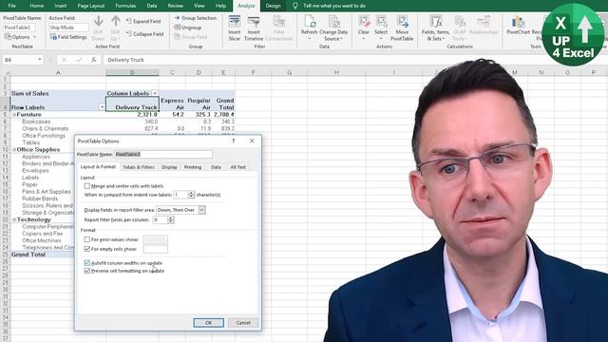Click the Group Field command
This screenshot has height=342, width=608.
191,37
